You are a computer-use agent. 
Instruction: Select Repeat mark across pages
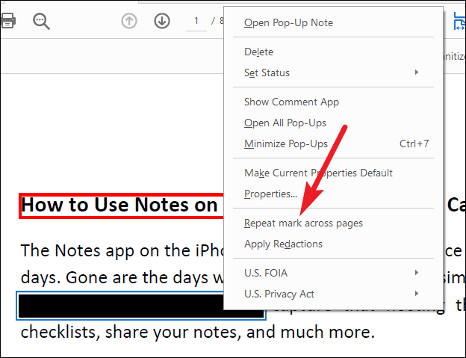tap(334, 223)
